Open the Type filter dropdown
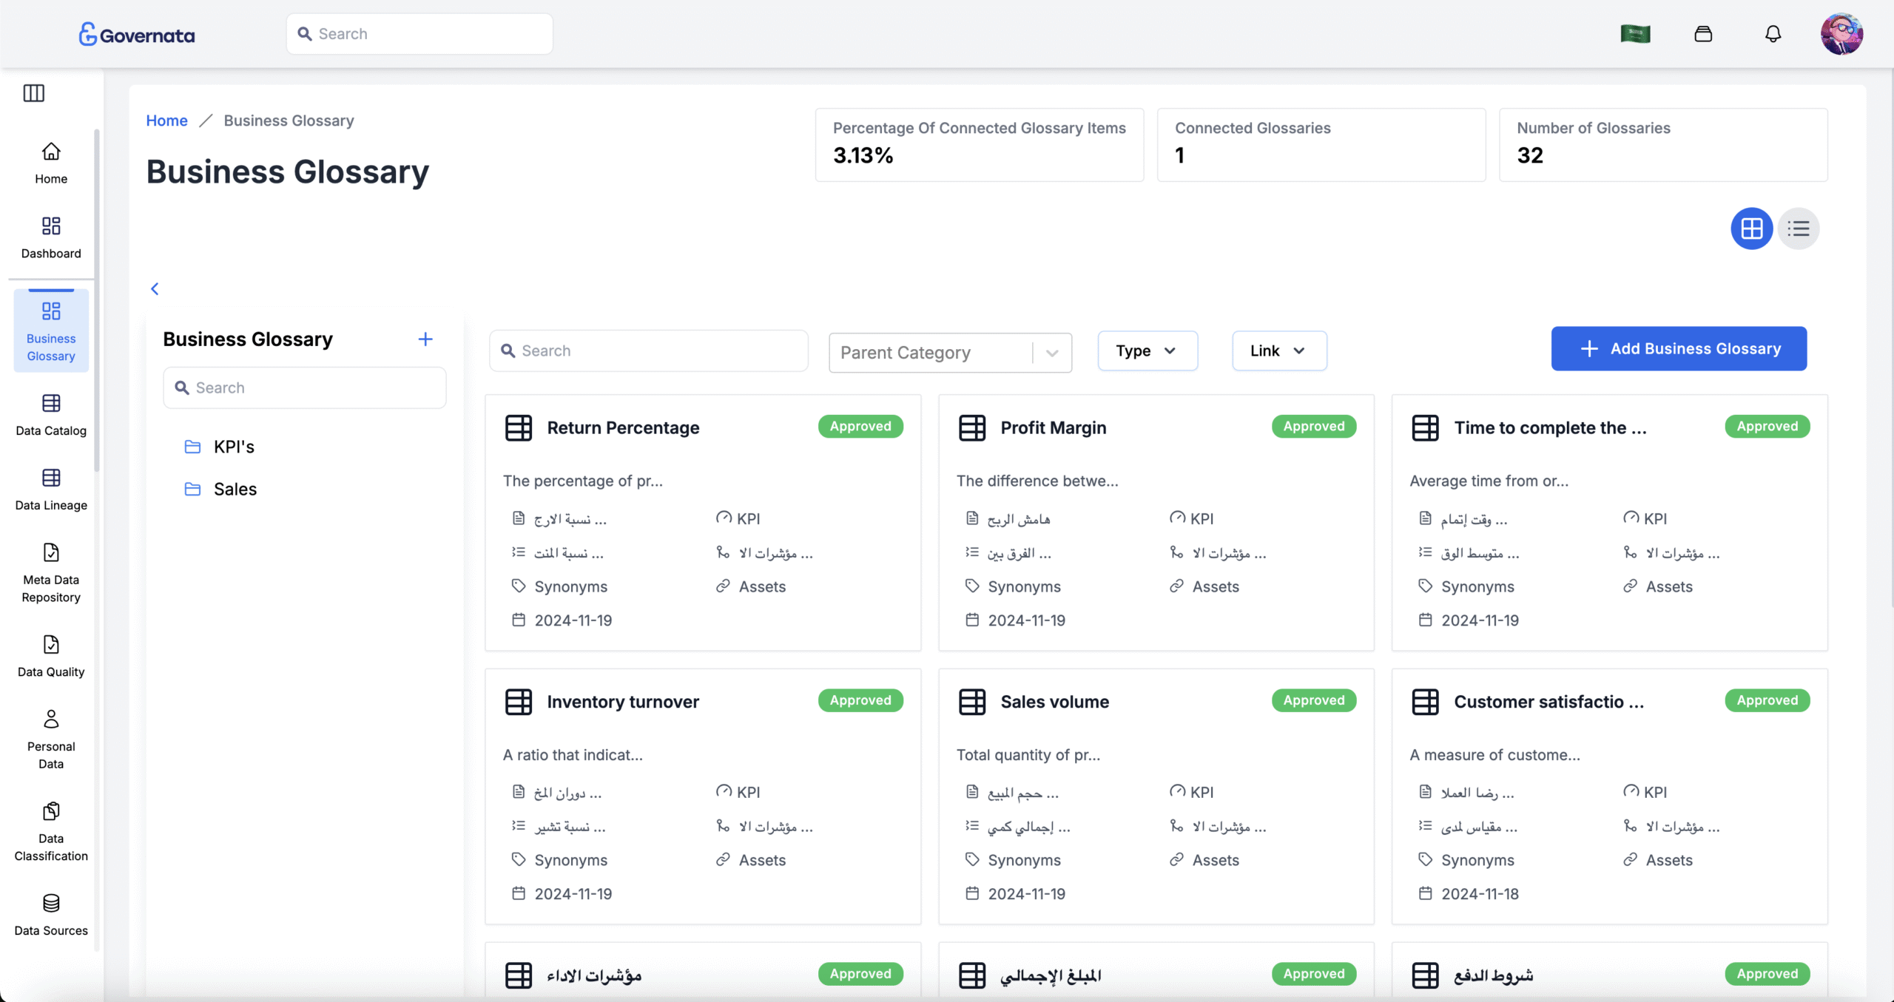The height and width of the screenshot is (1002, 1894). coord(1147,351)
